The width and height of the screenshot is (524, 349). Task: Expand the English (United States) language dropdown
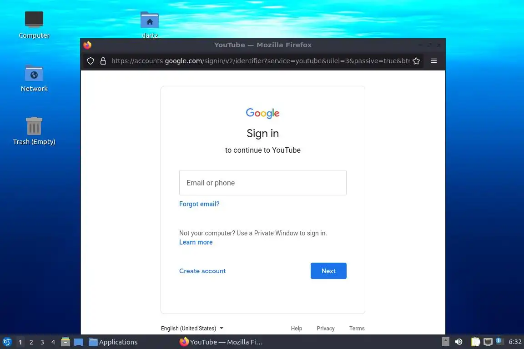point(192,328)
